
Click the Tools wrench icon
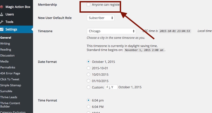2,22
